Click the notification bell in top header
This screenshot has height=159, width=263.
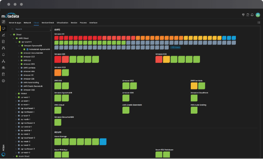tap(252, 15)
